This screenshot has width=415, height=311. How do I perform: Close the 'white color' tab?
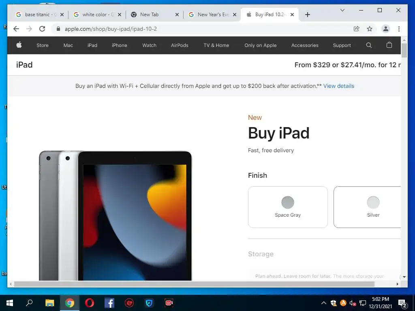point(120,15)
